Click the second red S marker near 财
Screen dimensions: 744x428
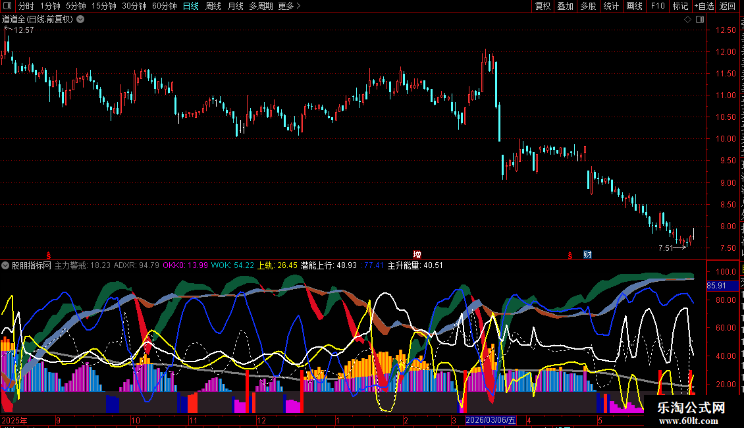(570, 255)
